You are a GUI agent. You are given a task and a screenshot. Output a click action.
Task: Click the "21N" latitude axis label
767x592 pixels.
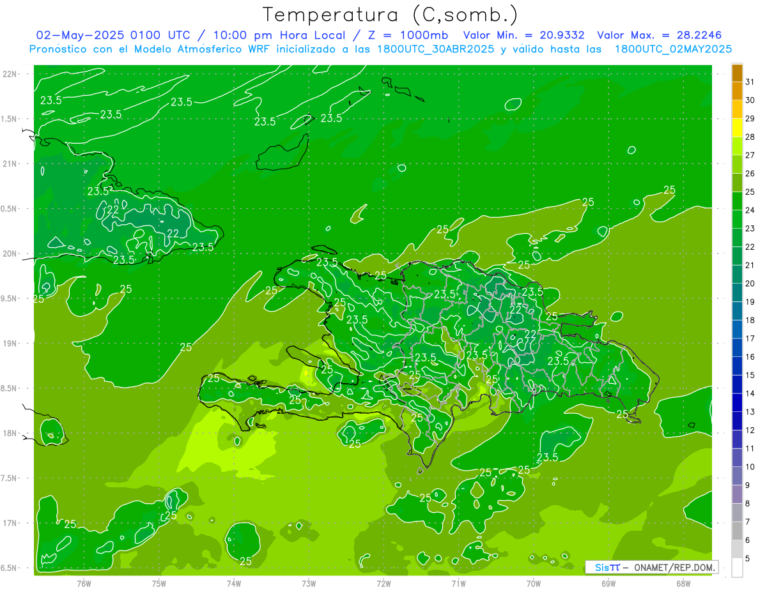[10, 163]
